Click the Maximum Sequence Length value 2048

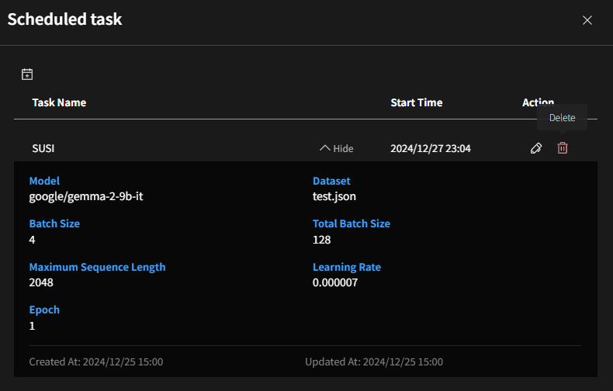(42, 283)
